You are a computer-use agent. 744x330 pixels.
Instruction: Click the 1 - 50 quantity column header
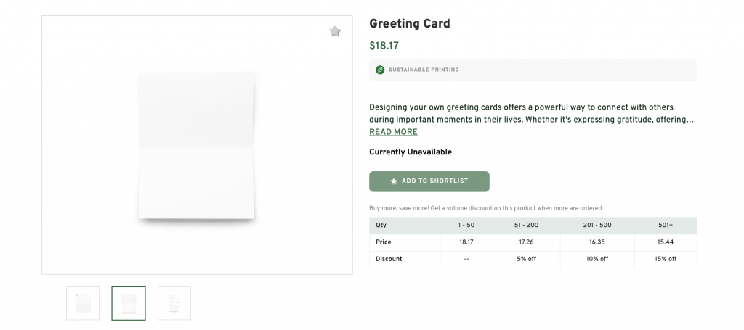[x=466, y=226]
